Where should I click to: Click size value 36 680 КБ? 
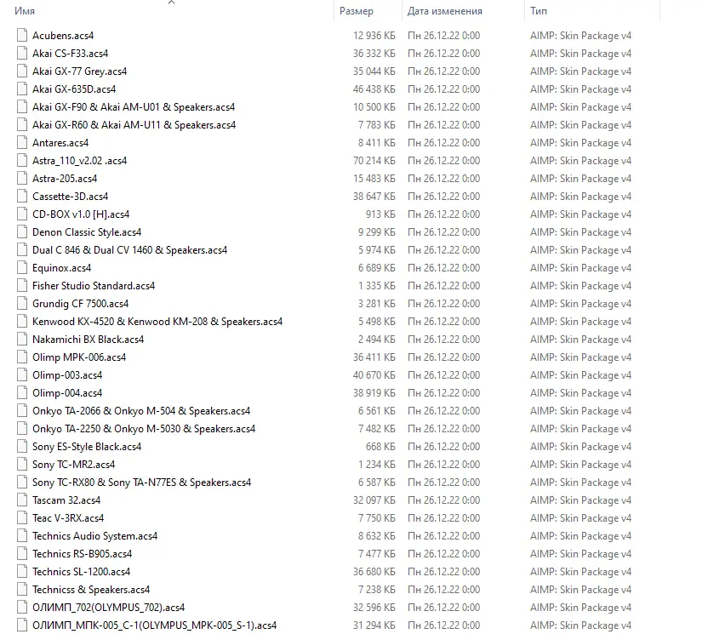(374, 572)
